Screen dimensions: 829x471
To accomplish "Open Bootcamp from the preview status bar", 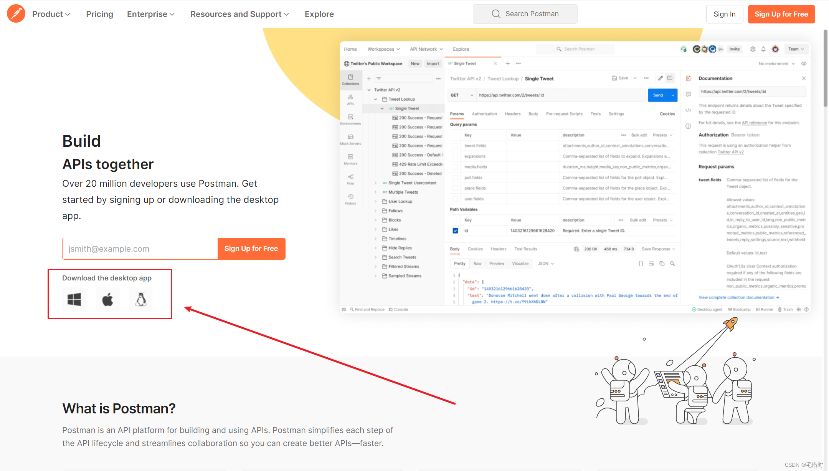I will [739, 309].
